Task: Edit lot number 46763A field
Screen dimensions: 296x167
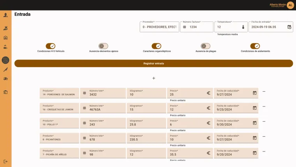Action: click(x=103, y=108)
